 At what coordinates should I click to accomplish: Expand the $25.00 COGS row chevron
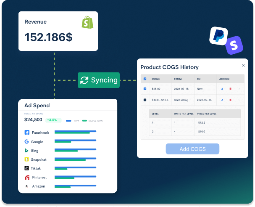(x=239, y=89)
